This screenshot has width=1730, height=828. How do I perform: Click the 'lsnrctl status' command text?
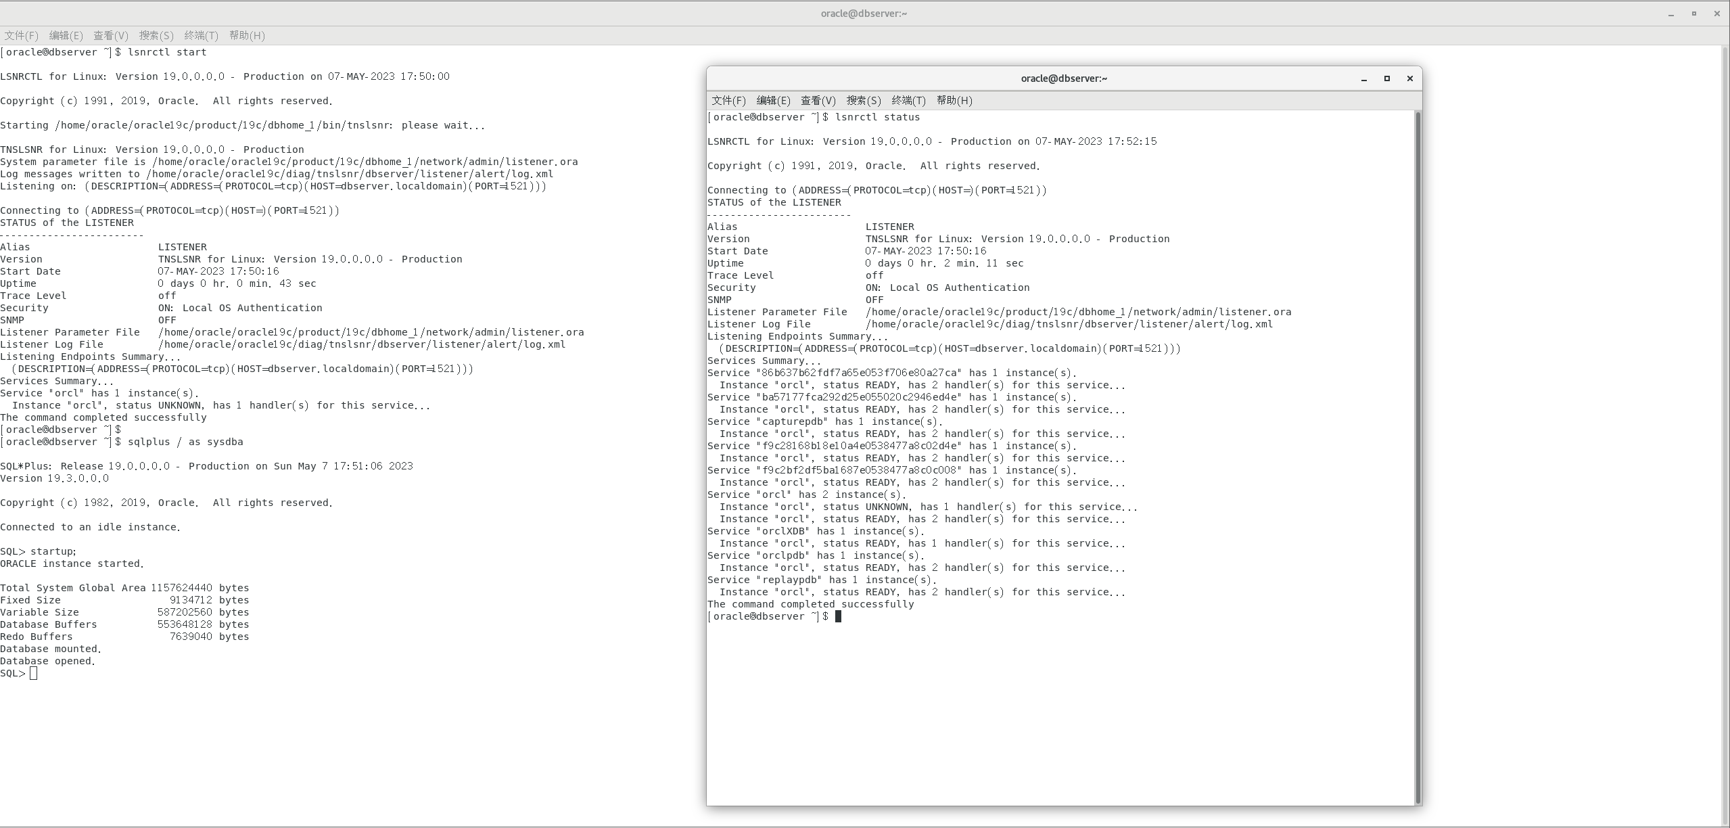(x=877, y=117)
